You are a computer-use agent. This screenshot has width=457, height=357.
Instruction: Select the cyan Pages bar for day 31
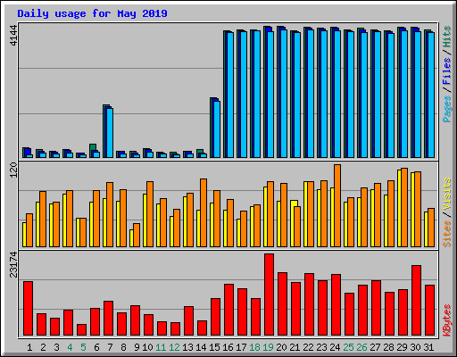point(431,95)
